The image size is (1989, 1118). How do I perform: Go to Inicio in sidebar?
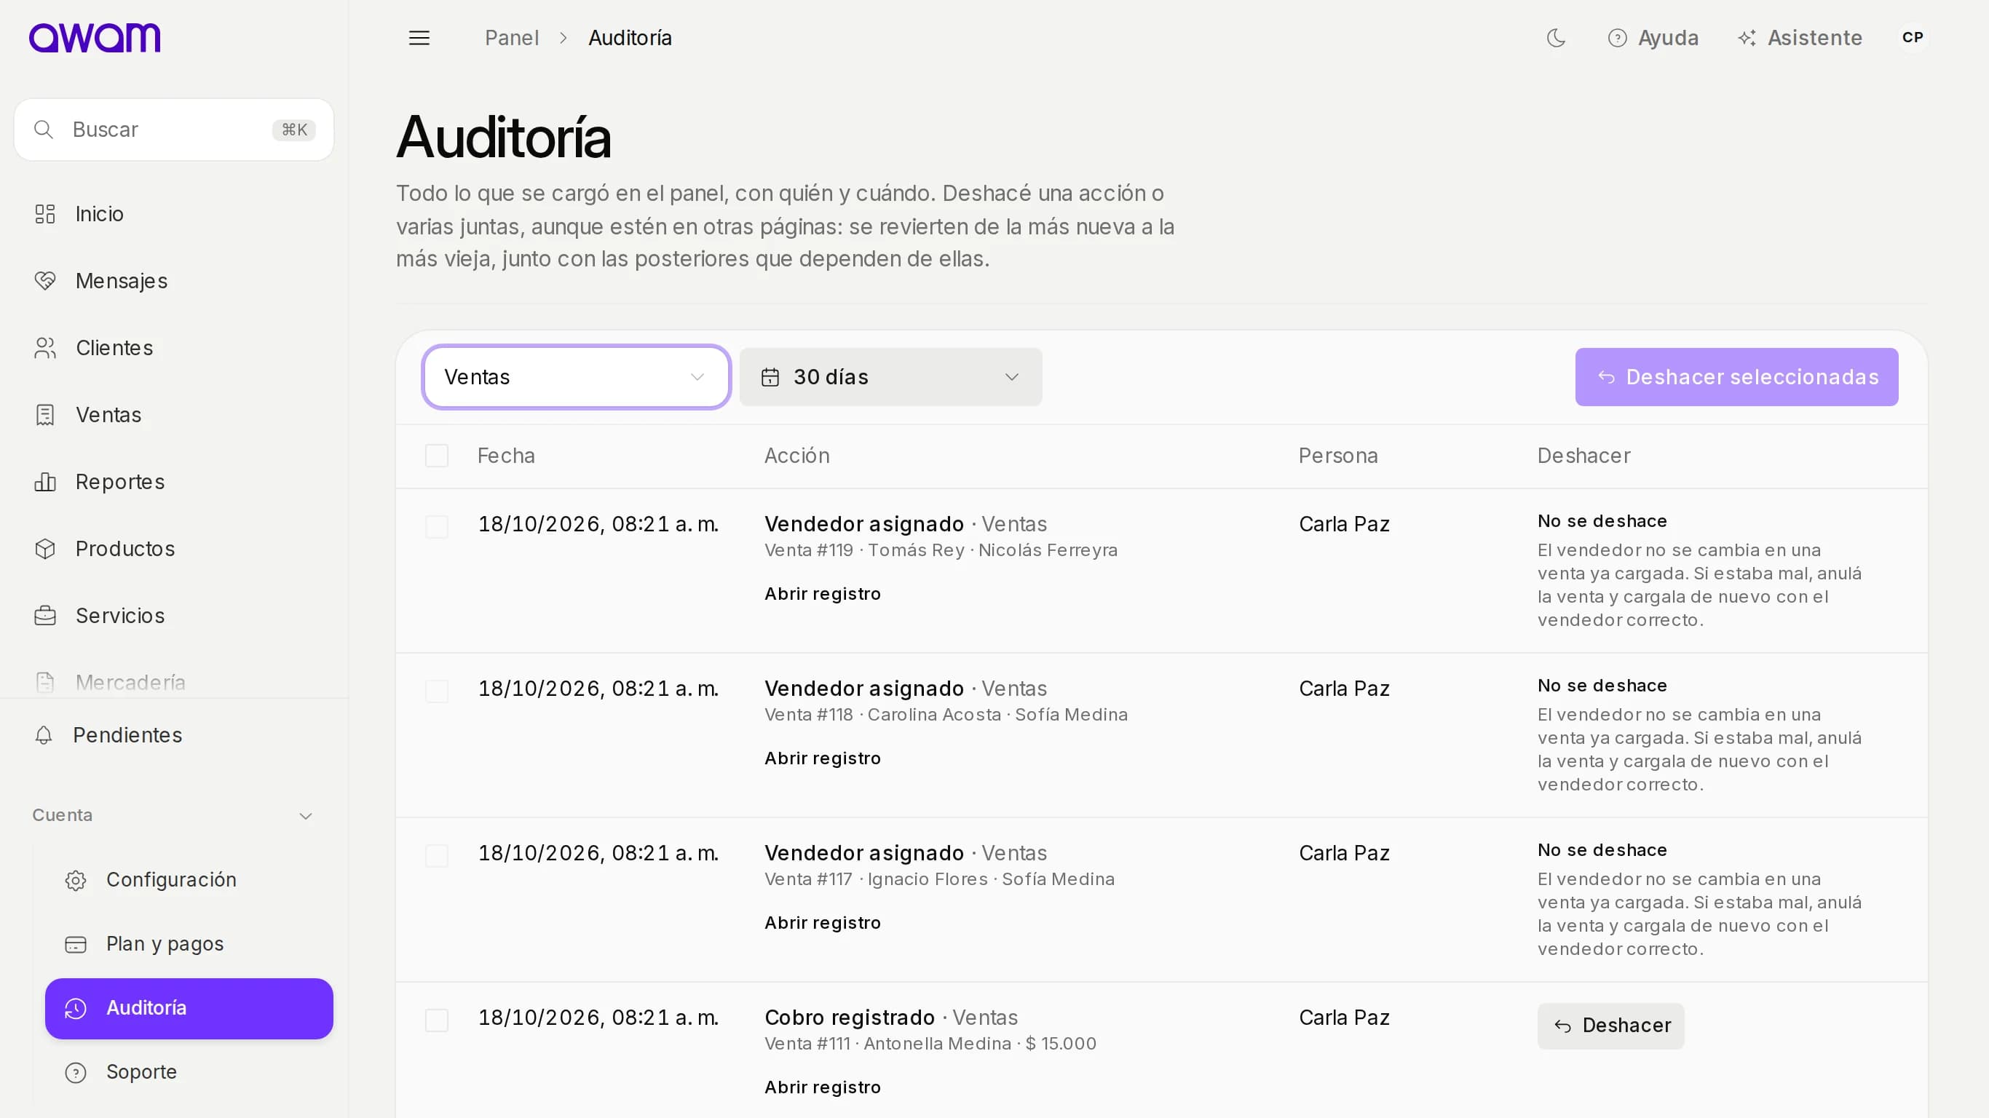pyautogui.click(x=174, y=214)
